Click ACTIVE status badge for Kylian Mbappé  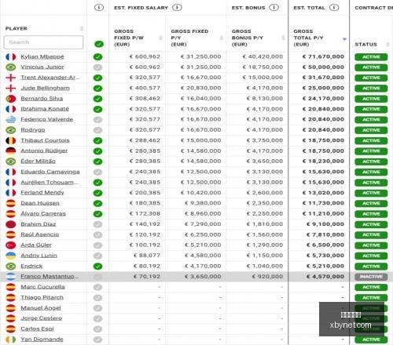(371, 56)
